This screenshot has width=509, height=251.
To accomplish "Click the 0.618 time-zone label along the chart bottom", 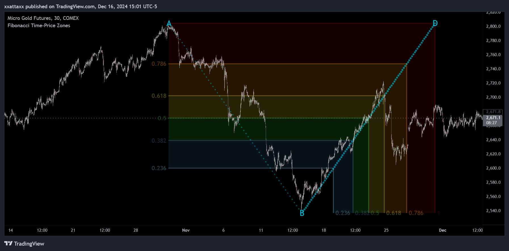I will pyautogui.click(x=394, y=213).
